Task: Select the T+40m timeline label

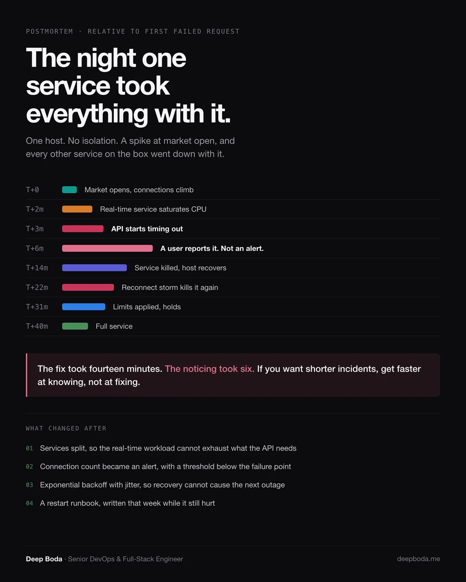Action: tap(37, 326)
